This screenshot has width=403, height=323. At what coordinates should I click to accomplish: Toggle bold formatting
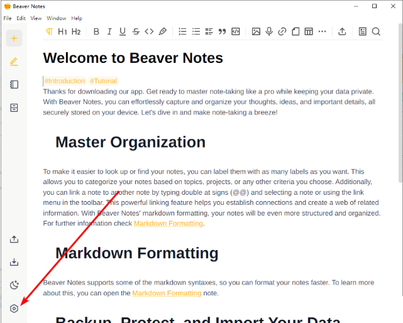coord(96,31)
